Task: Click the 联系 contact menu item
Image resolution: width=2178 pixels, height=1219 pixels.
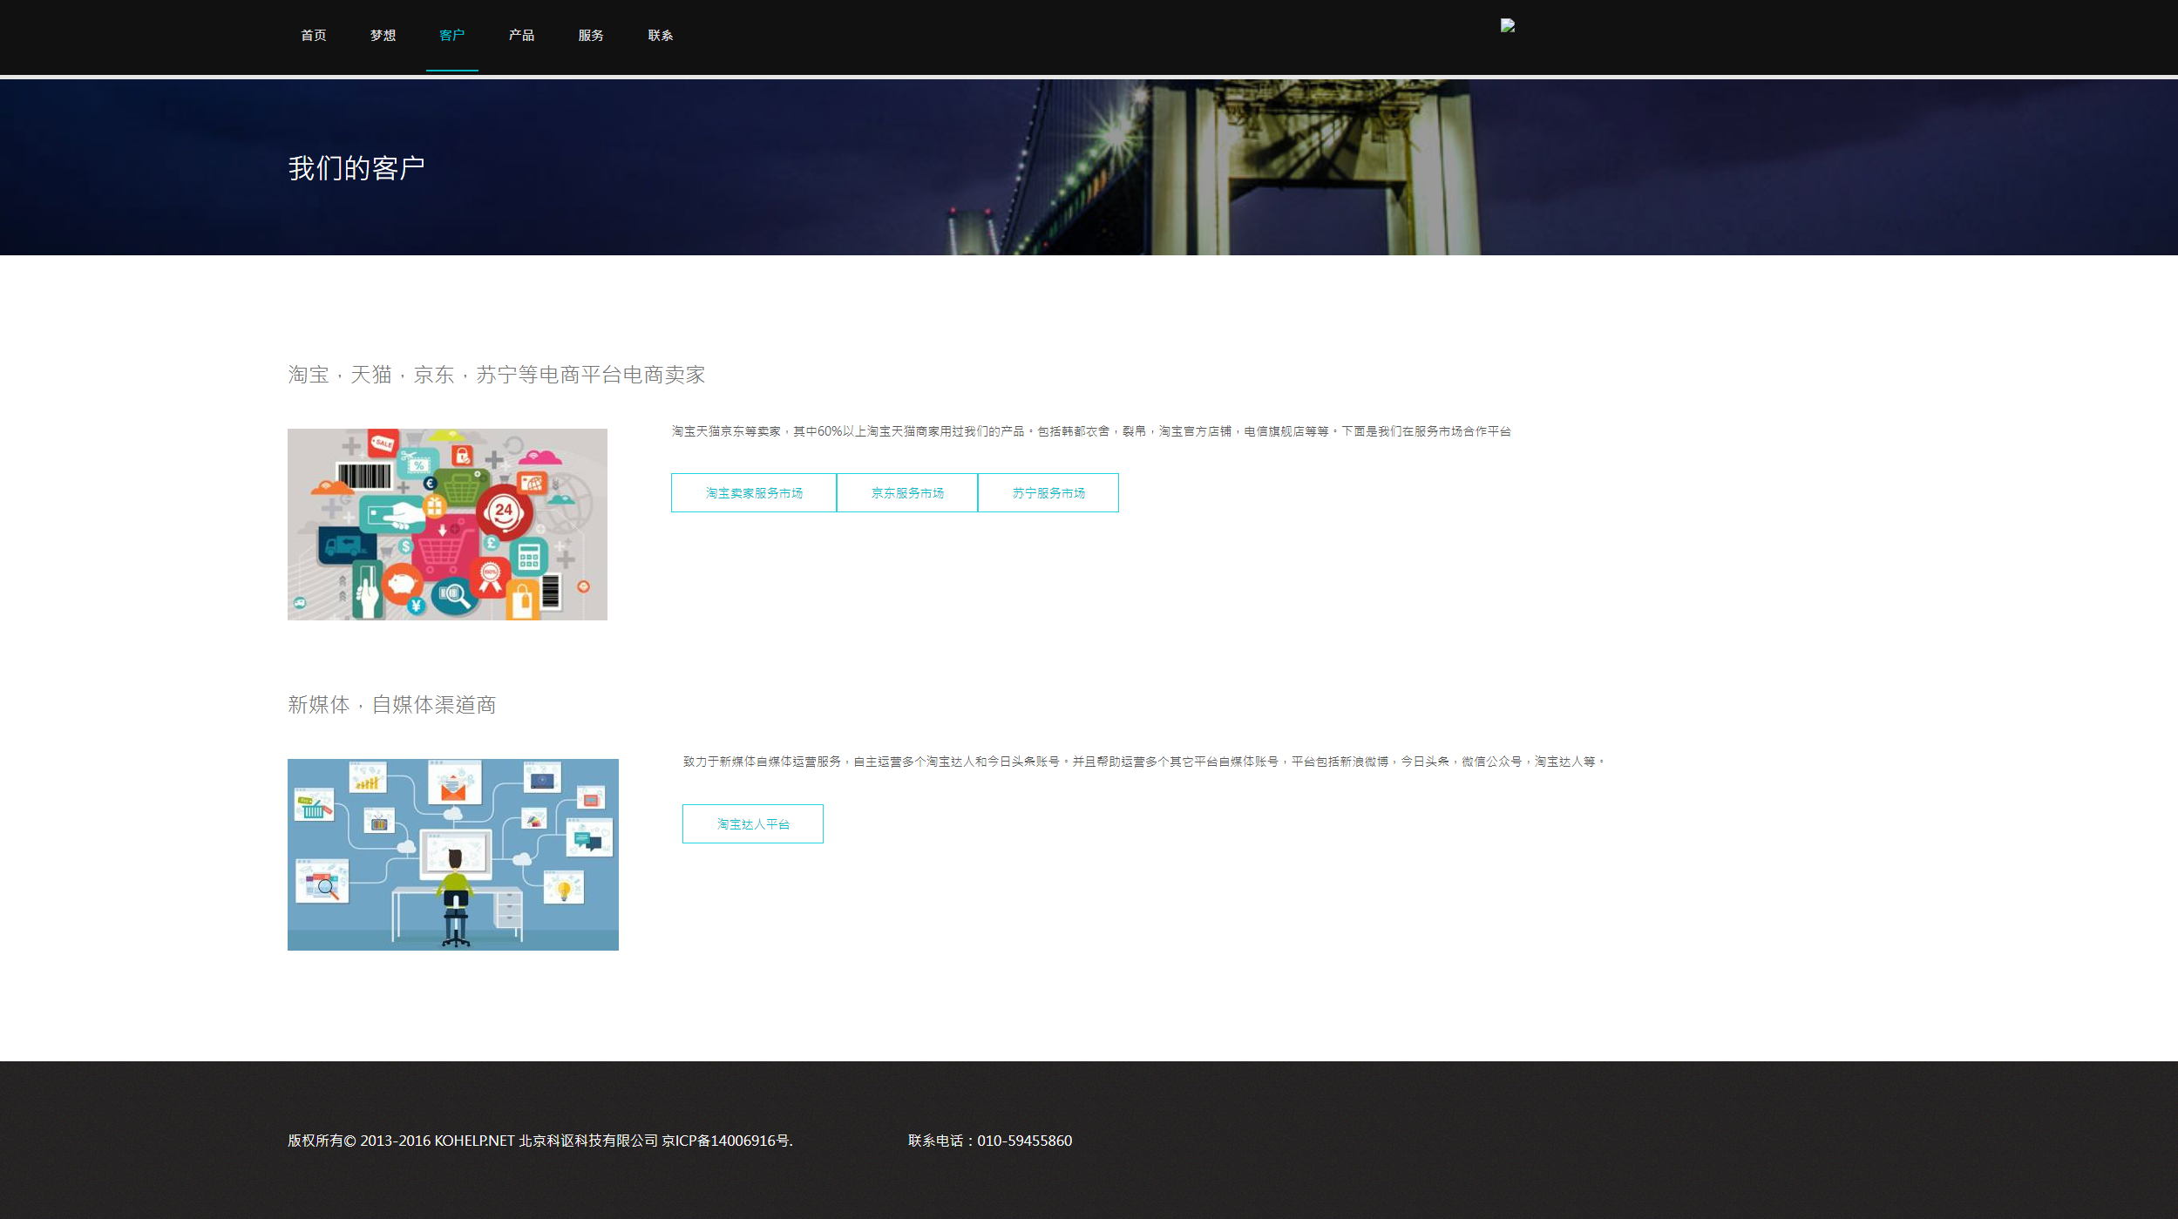Action: (x=660, y=36)
